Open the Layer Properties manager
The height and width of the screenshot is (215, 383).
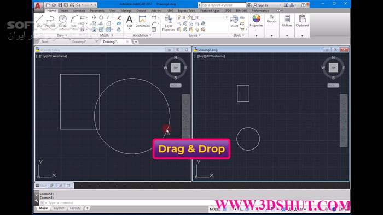[169, 23]
